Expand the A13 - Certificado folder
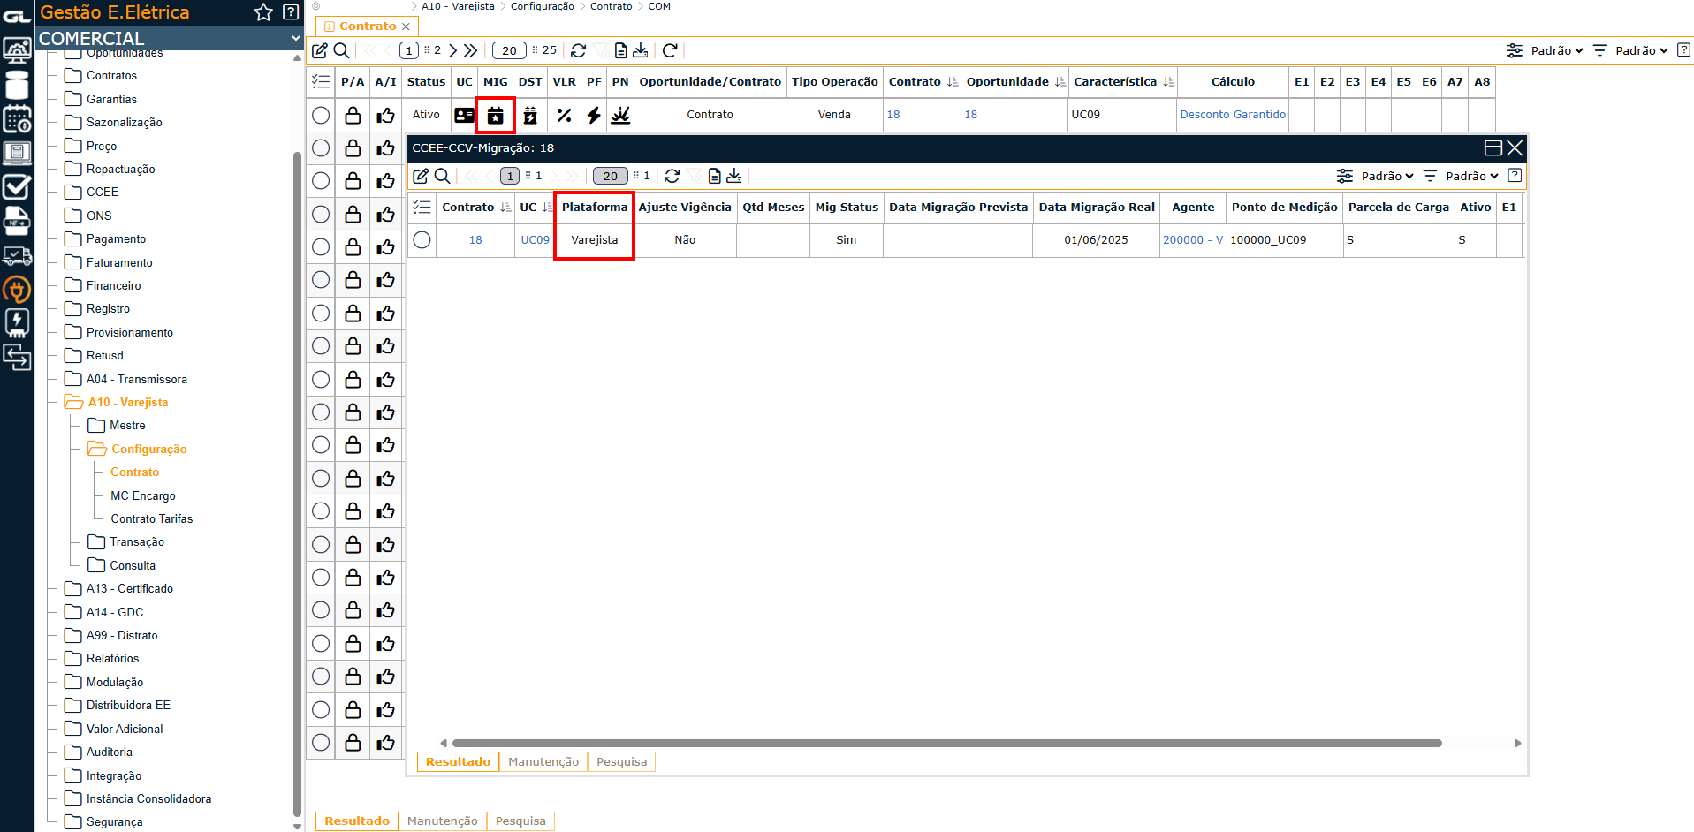 129,588
